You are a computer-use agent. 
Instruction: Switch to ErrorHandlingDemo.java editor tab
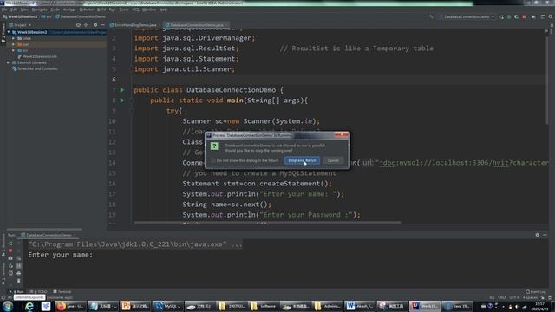point(135,25)
